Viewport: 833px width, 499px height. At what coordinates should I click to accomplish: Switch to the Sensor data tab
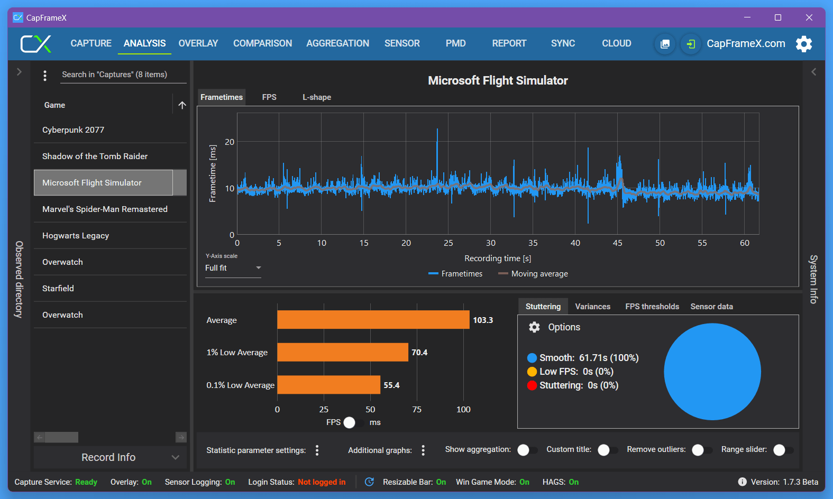pos(711,307)
